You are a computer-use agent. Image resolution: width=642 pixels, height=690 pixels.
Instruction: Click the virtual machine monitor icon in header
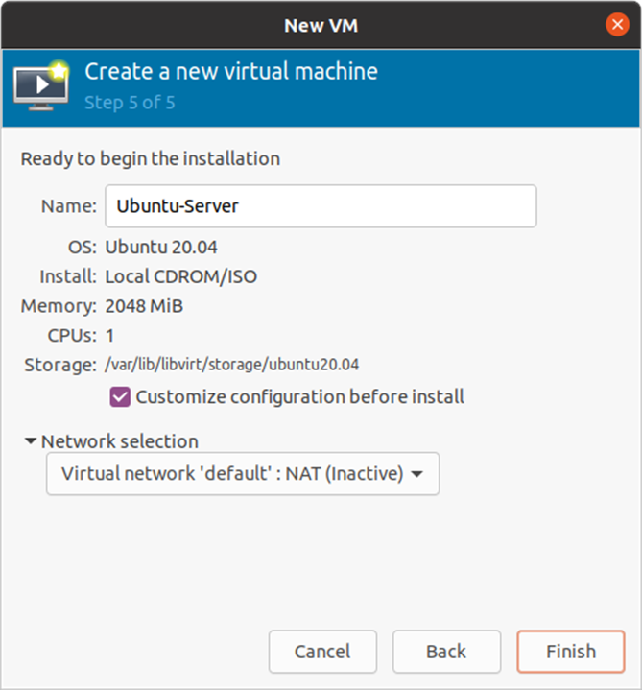(41, 85)
